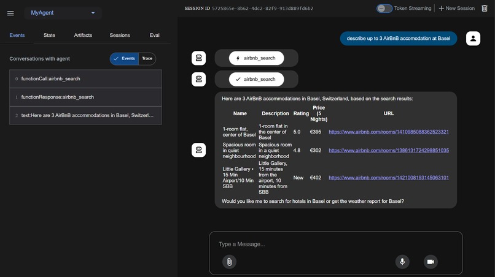Switch to the State tab
This screenshot has width=495, height=277.
tap(49, 36)
